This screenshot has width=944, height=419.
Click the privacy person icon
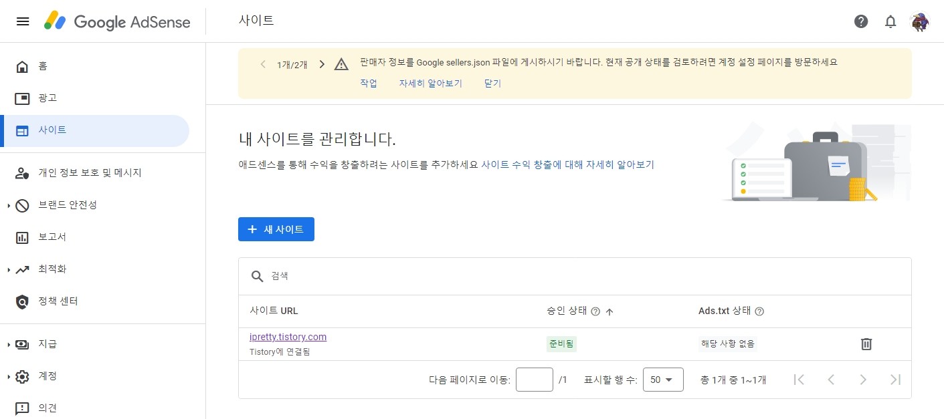pos(22,173)
